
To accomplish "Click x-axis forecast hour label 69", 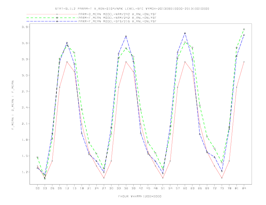I will pyautogui.click(x=207, y=188).
